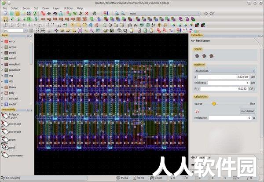Viewport: 264px width, 182px height.
Task: Open the Draw menu
Action: (x=45, y=8)
